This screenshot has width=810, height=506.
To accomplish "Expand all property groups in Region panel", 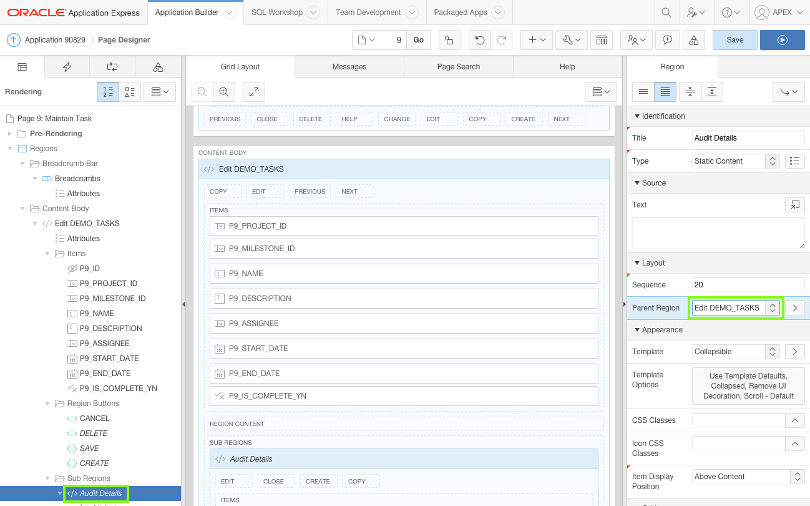I will click(x=689, y=91).
